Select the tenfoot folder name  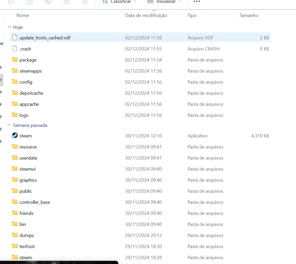pos(27,247)
